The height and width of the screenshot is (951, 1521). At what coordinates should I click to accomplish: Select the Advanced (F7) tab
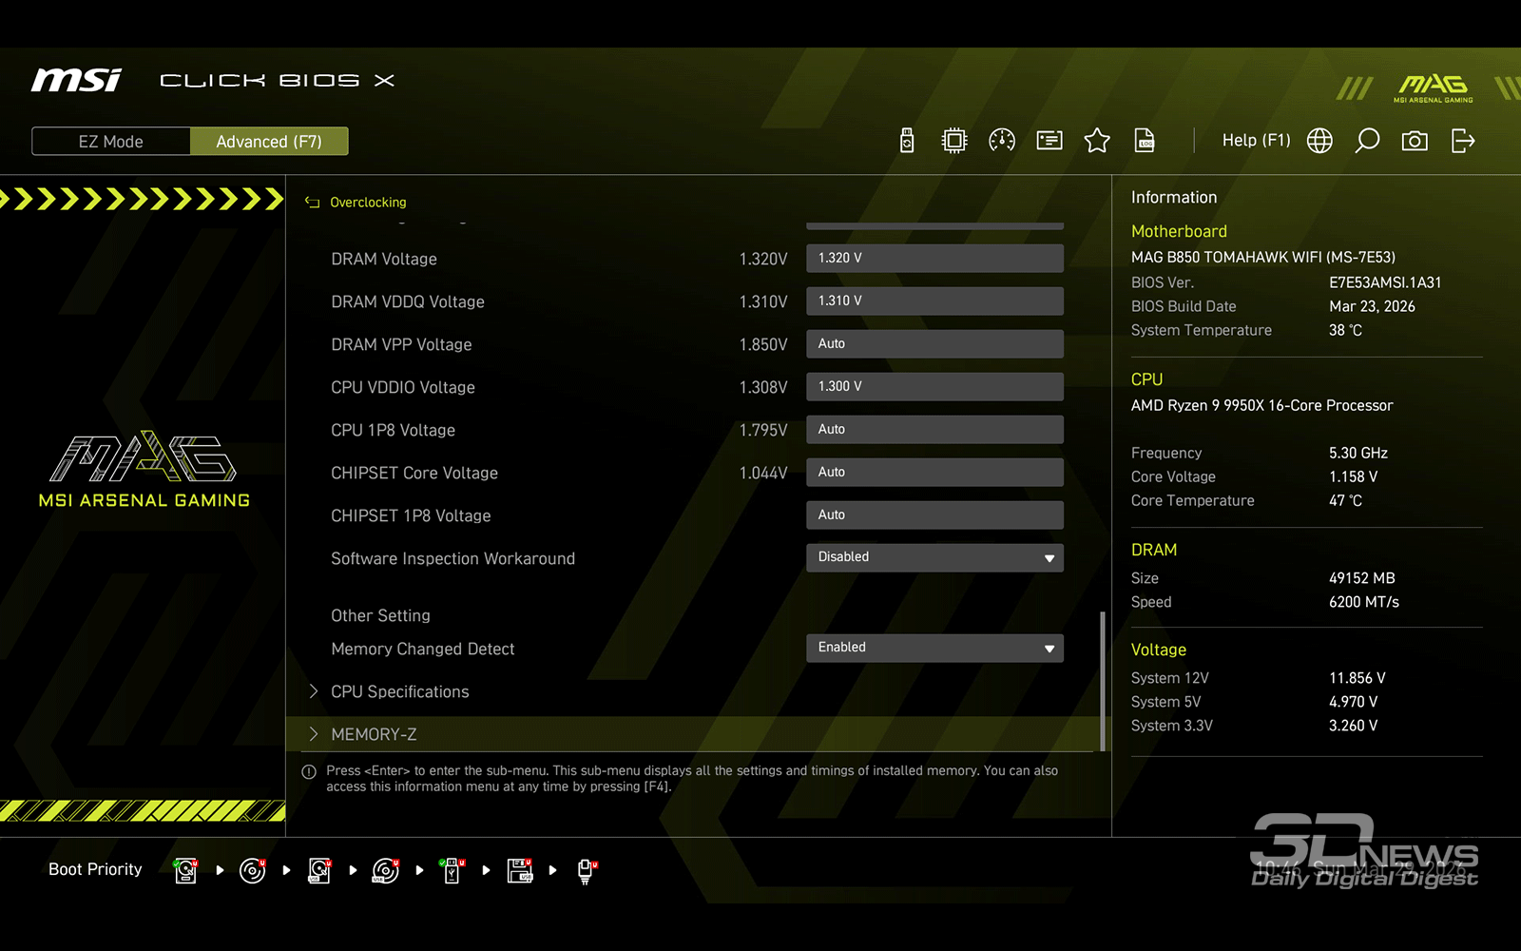pyautogui.click(x=269, y=142)
